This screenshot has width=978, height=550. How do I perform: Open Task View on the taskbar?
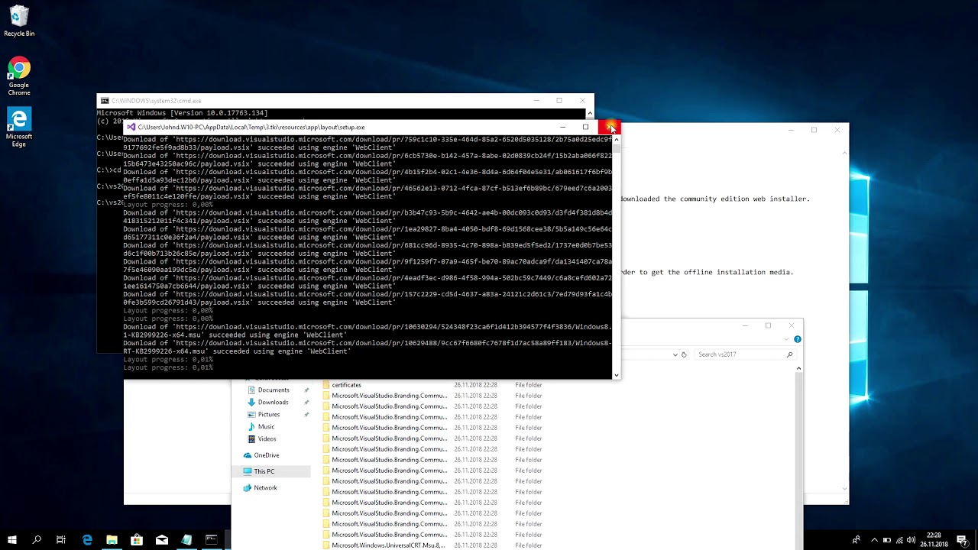point(61,540)
